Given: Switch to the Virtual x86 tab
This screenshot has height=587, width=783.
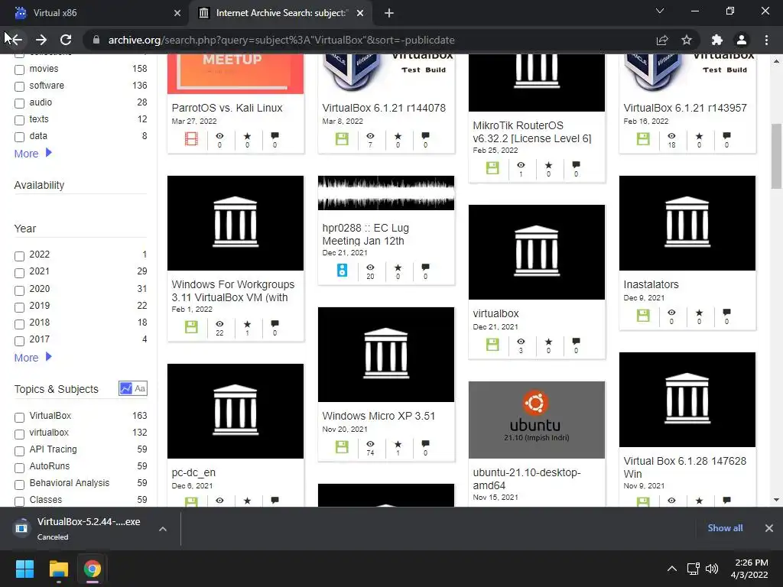Looking at the screenshot, I should tap(94, 13).
